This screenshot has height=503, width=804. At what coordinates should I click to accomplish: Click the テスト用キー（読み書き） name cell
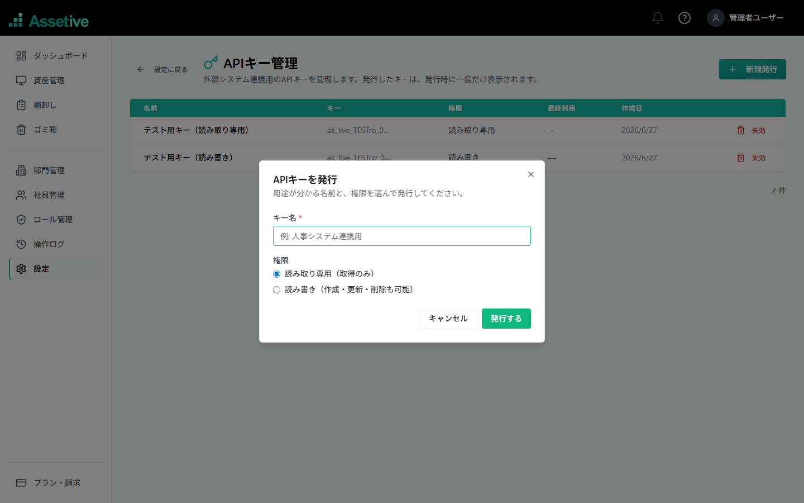click(189, 158)
